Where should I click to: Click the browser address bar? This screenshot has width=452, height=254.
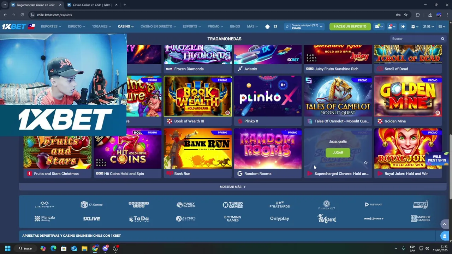coord(212,15)
